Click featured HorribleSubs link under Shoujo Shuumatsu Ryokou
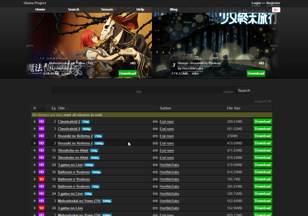308x216 pixels. coord(192,68)
